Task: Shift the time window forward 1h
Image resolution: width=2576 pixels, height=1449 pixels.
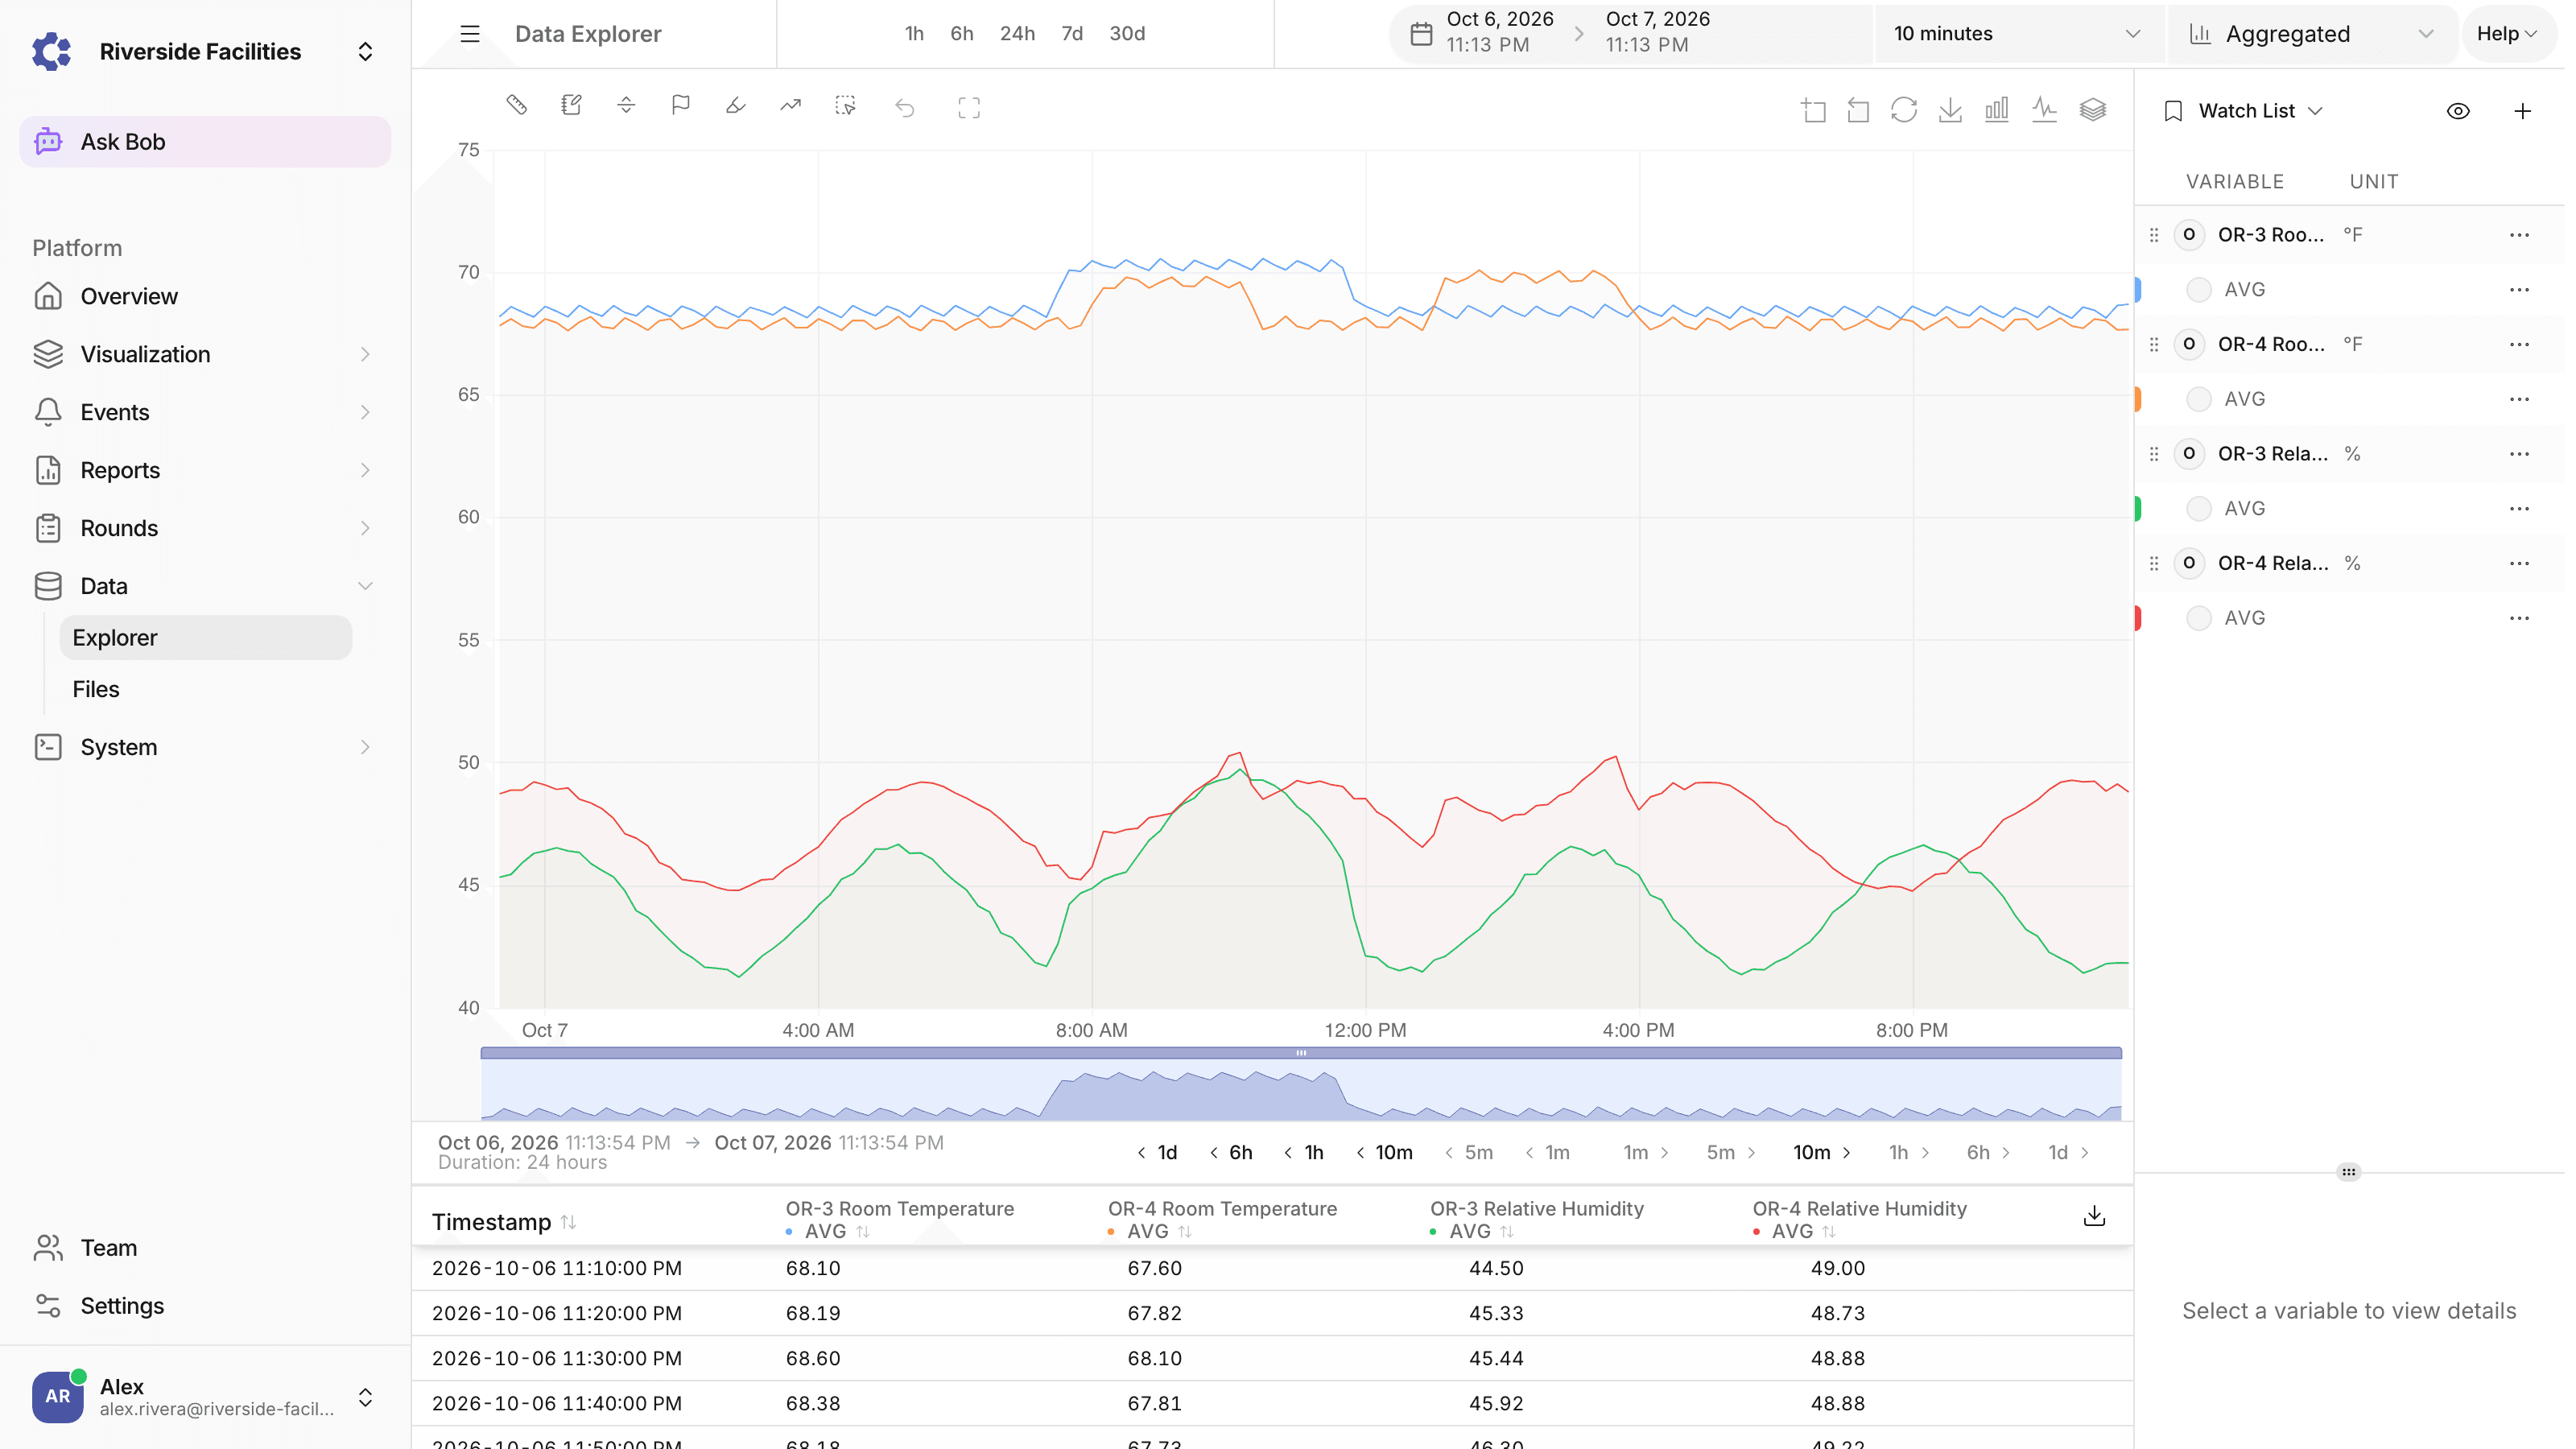Action: [1909, 1153]
